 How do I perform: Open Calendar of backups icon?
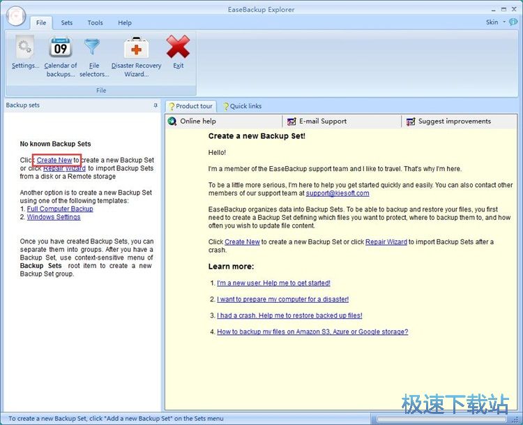click(61, 47)
